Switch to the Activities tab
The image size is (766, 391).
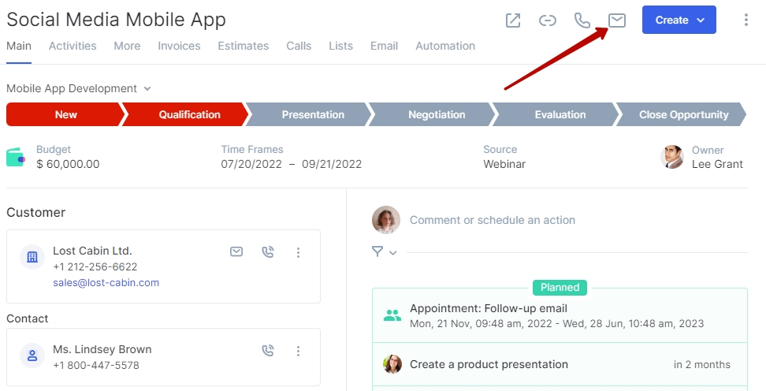73,46
